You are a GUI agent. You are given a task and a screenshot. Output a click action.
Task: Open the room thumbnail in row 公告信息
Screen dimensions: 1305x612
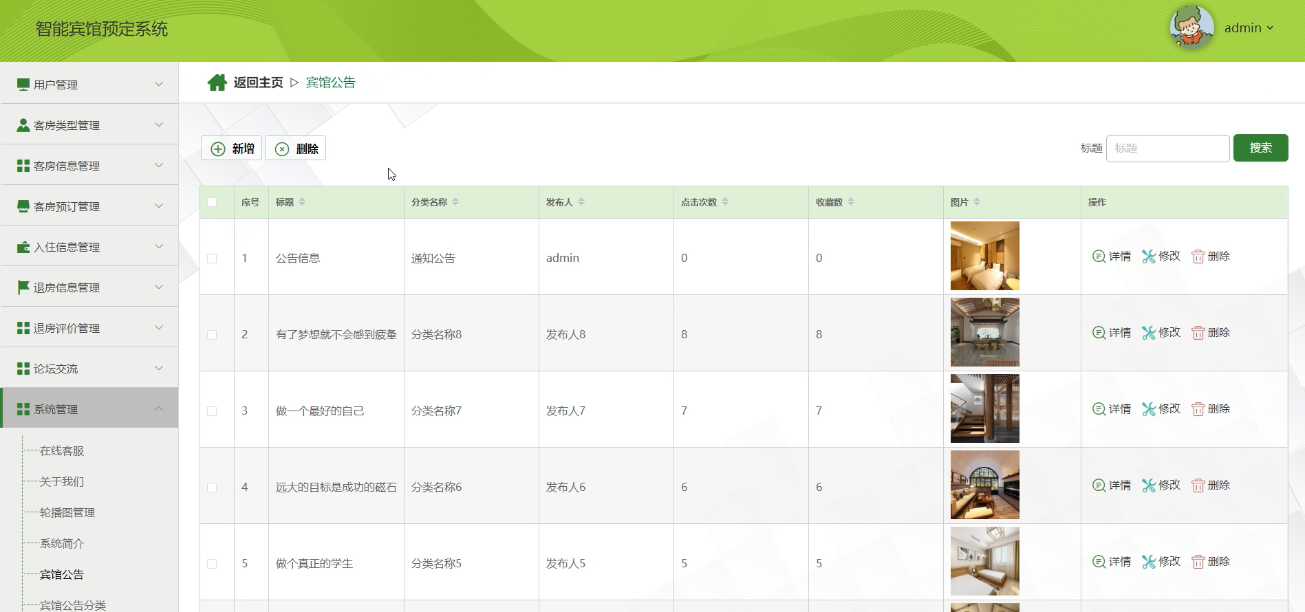pyautogui.click(x=985, y=256)
